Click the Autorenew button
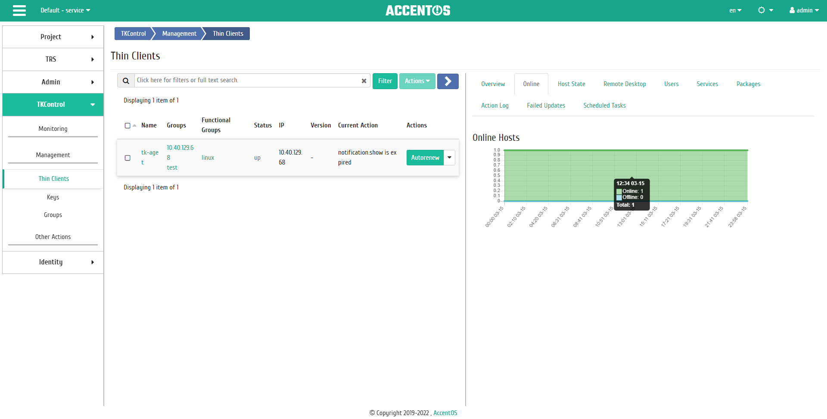 [x=425, y=158]
